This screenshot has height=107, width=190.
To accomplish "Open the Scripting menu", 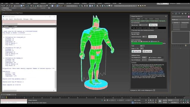I will point(84,3).
